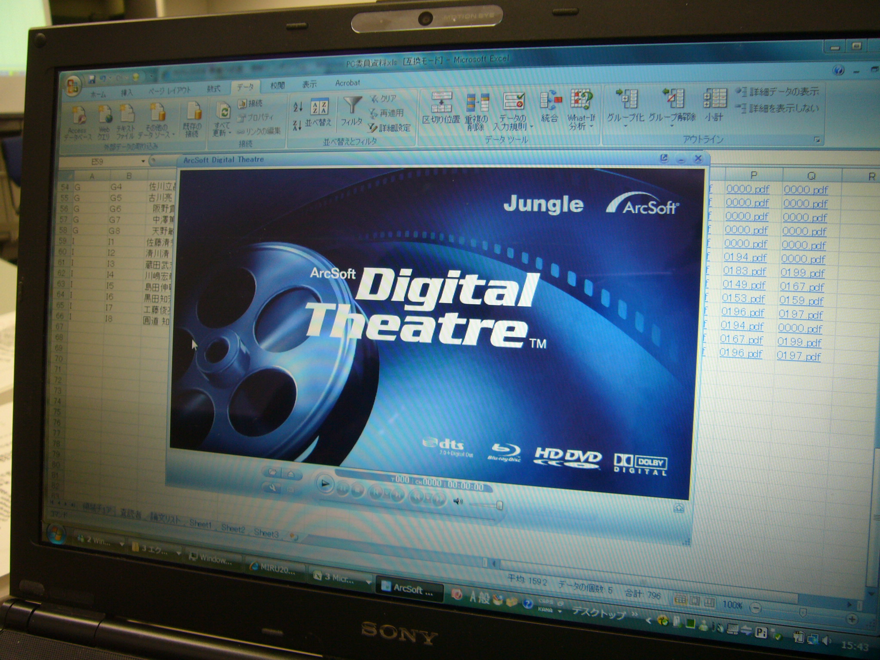Hide detail (詳細を表示しない)
Viewport: 880px width, 660px height.
point(777,109)
